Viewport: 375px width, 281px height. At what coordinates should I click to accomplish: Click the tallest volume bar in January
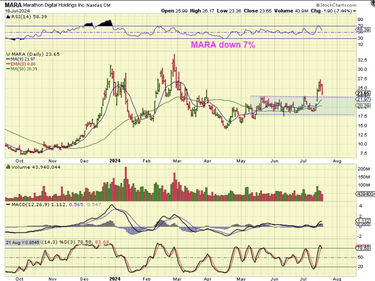pos(126,184)
